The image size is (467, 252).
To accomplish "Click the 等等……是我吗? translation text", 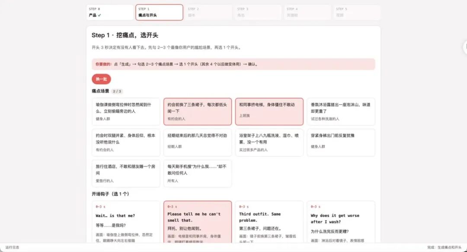I will point(111,225).
